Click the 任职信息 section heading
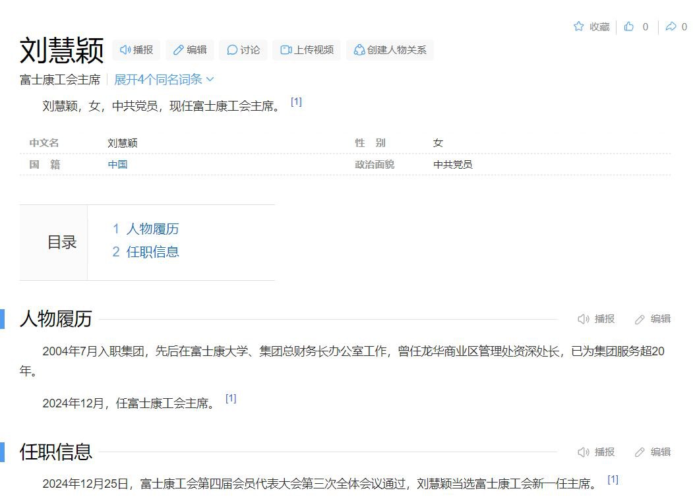This screenshot has height=501, width=693. 55,452
